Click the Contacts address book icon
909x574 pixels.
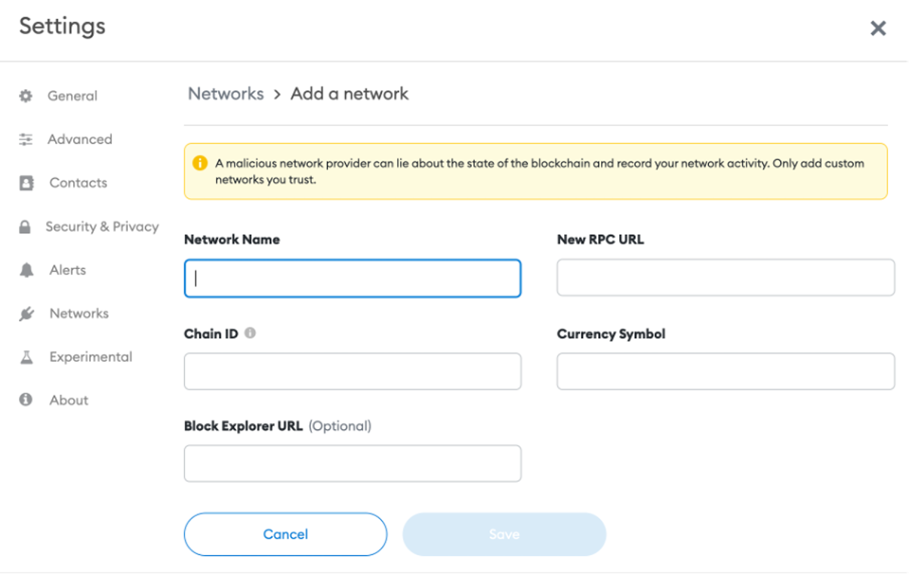coord(26,183)
